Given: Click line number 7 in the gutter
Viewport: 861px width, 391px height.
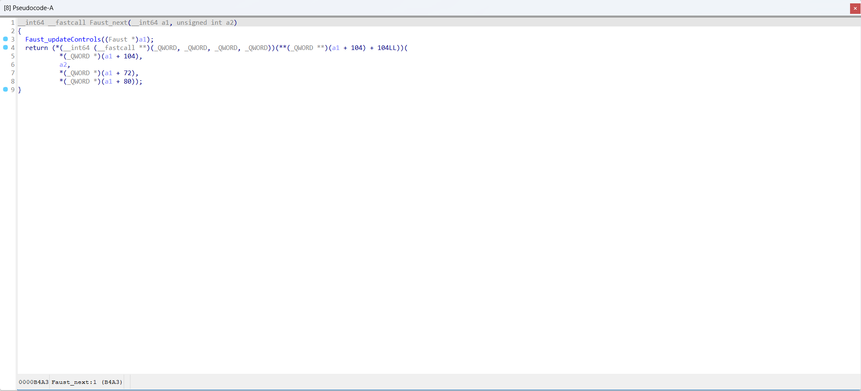Looking at the screenshot, I should 13,73.
